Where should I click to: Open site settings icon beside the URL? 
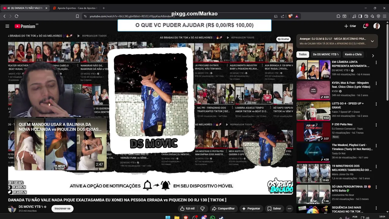point(85,16)
